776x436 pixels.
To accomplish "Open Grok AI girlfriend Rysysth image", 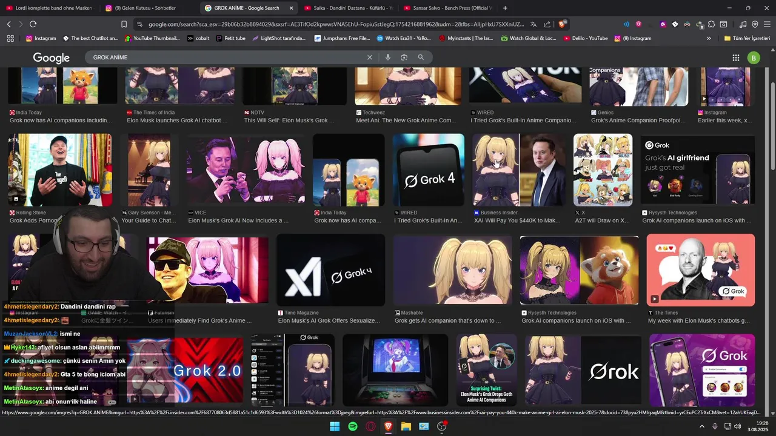I will pyautogui.click(x=698, y=170).
